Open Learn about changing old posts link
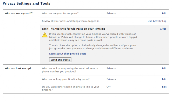 click(x=67, y=54)
